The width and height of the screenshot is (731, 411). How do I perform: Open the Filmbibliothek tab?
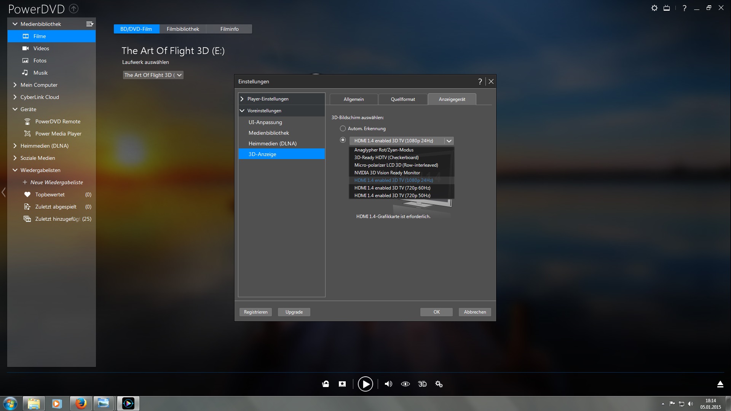point(183,29)
